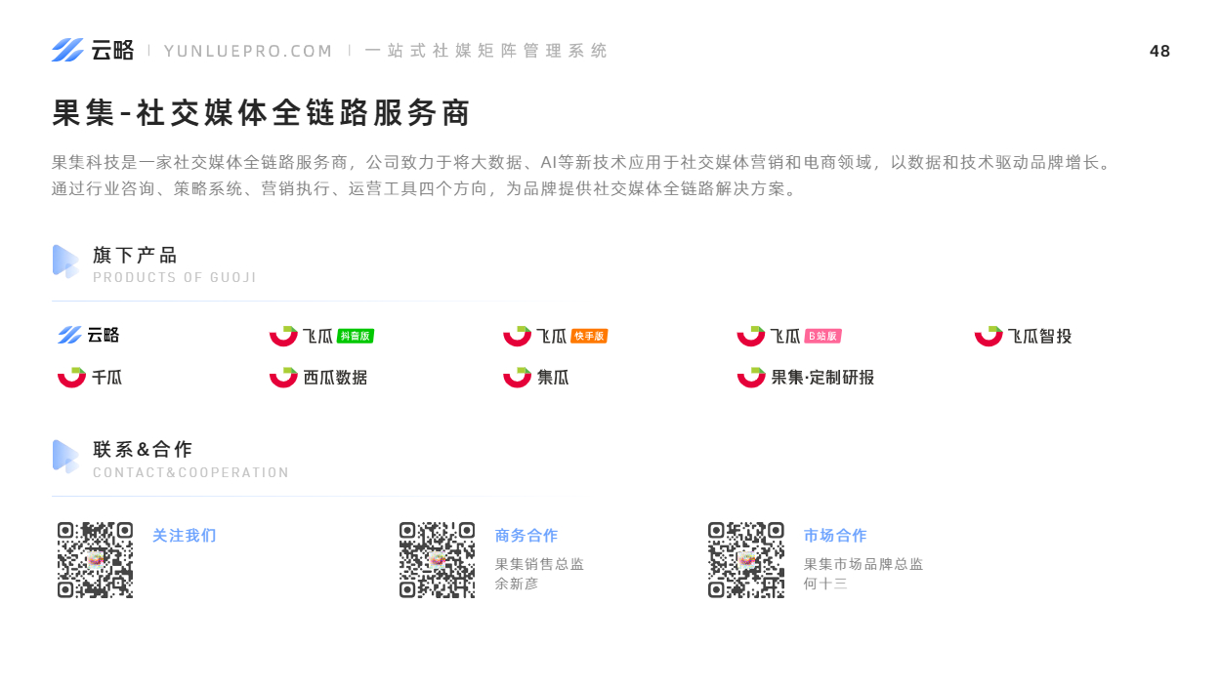1221x686 pixels.
Task: Click the 商务合作 QR code
Action: click(x=437, y=560)
